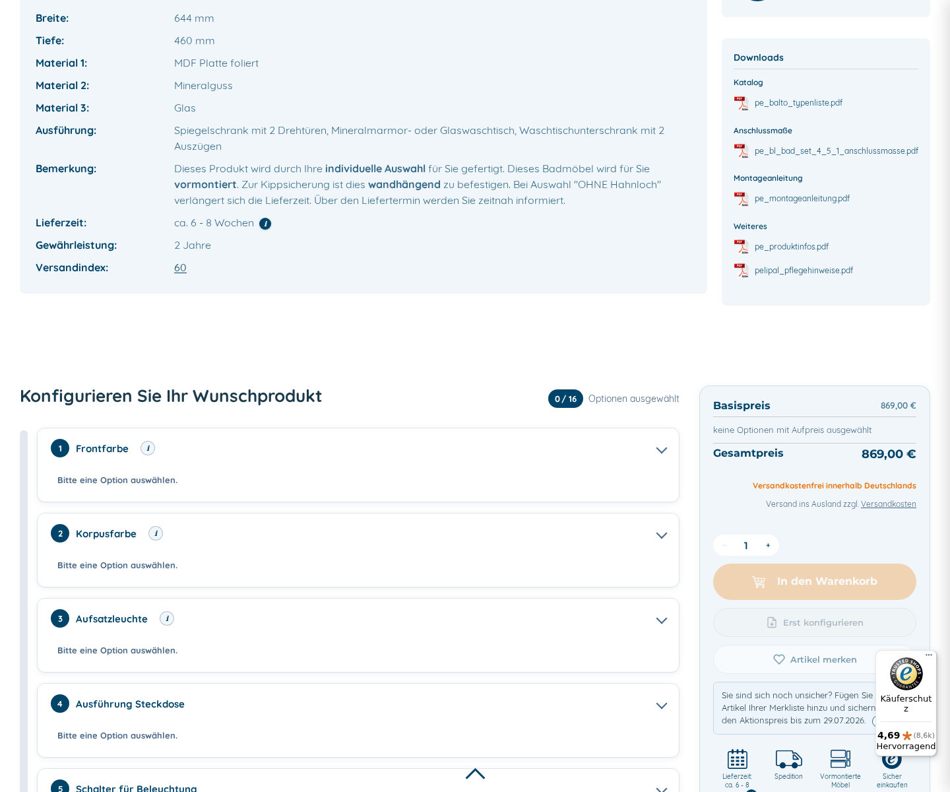Open info icon beside Aufsatzleuchte
Viewport: 950px width, 792px height.
click(167, 618)
